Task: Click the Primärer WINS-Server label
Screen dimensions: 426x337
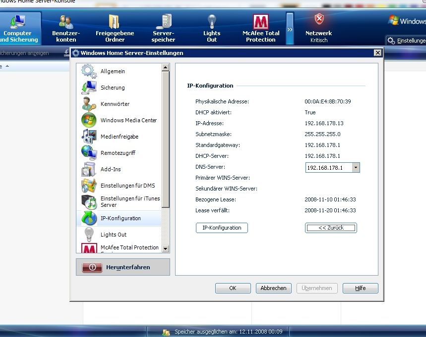Action: click(223, 178)
